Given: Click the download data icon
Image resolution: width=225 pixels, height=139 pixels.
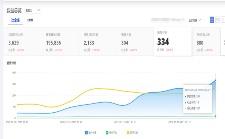Looking at the screenshot, I should [x=223, y=20].
